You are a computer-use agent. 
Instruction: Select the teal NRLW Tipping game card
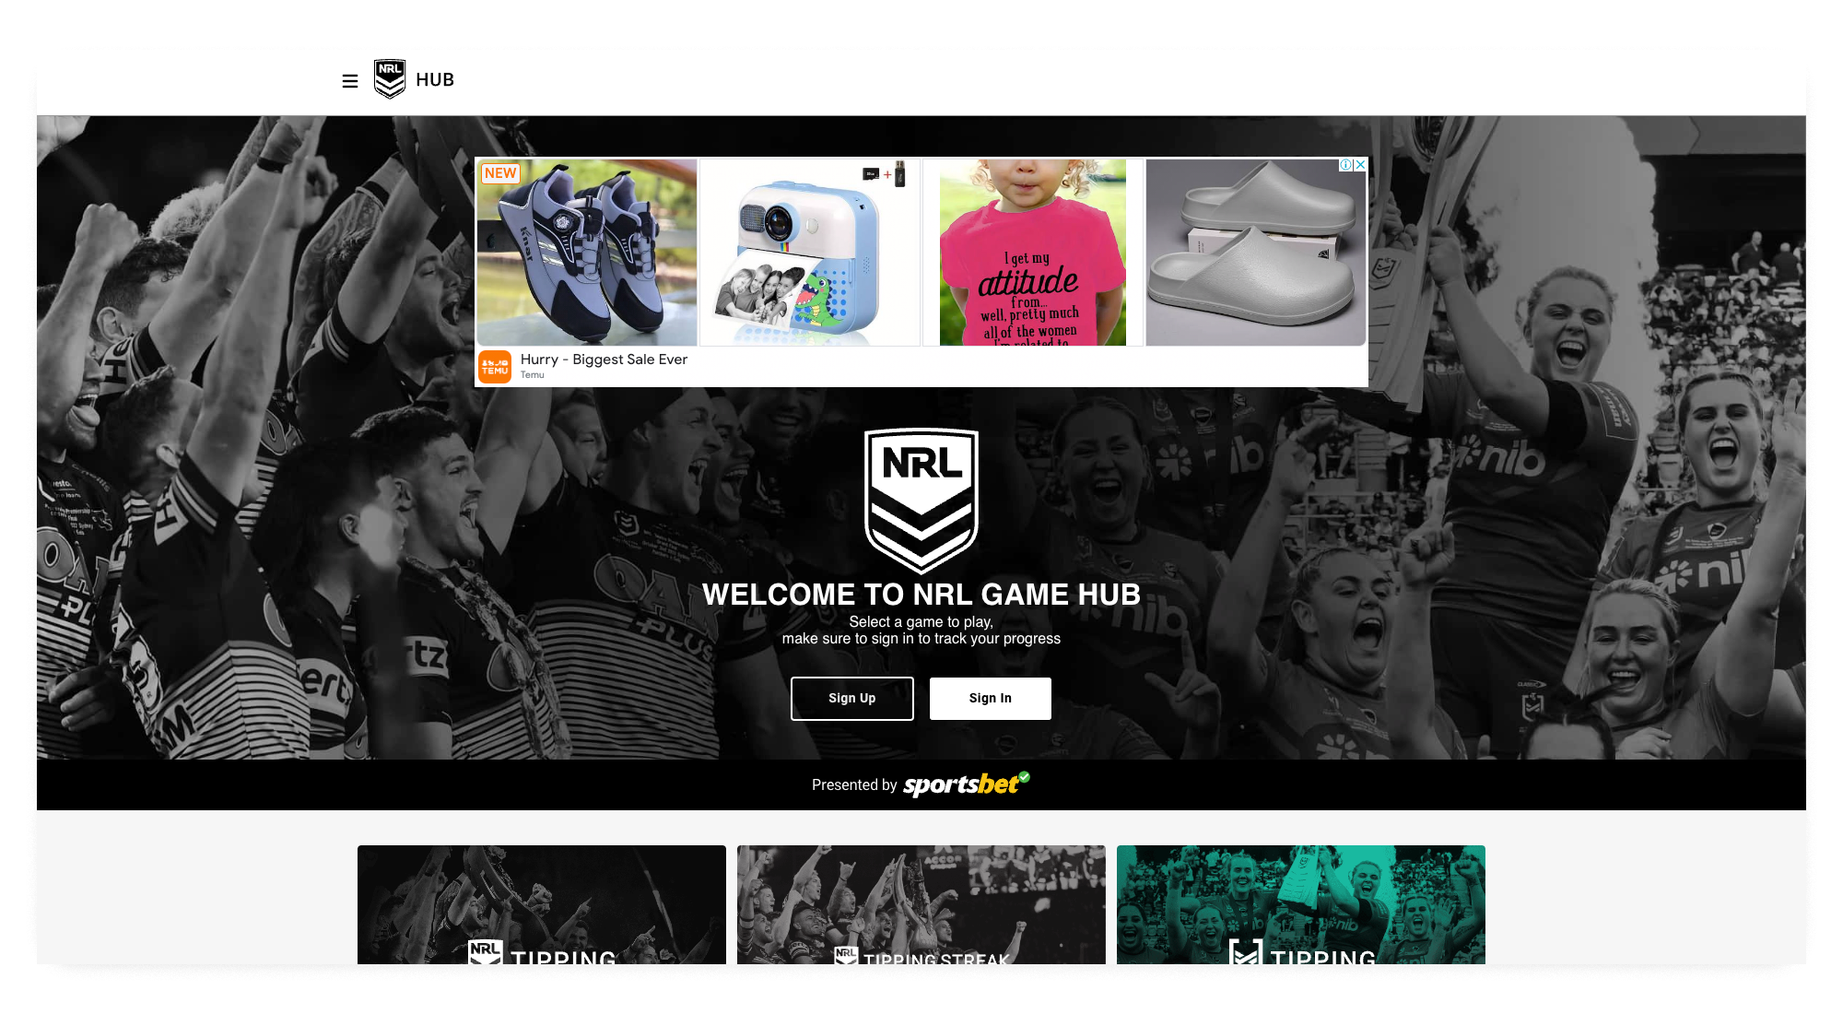tap(1301, 904)
